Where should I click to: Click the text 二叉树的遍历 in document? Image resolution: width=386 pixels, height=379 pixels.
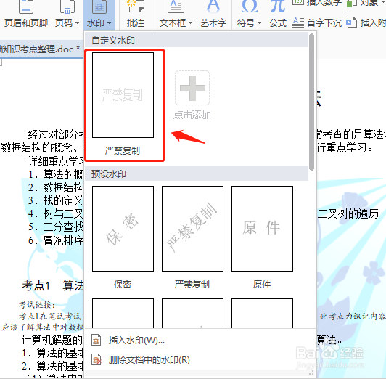point(348,213)
